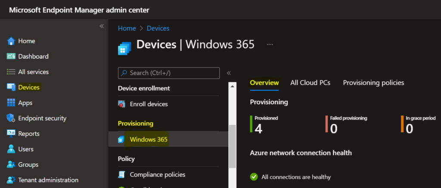
Task: Collapse the Devices submenu panel
Action: pyautogui.click(x=229, y=73)
